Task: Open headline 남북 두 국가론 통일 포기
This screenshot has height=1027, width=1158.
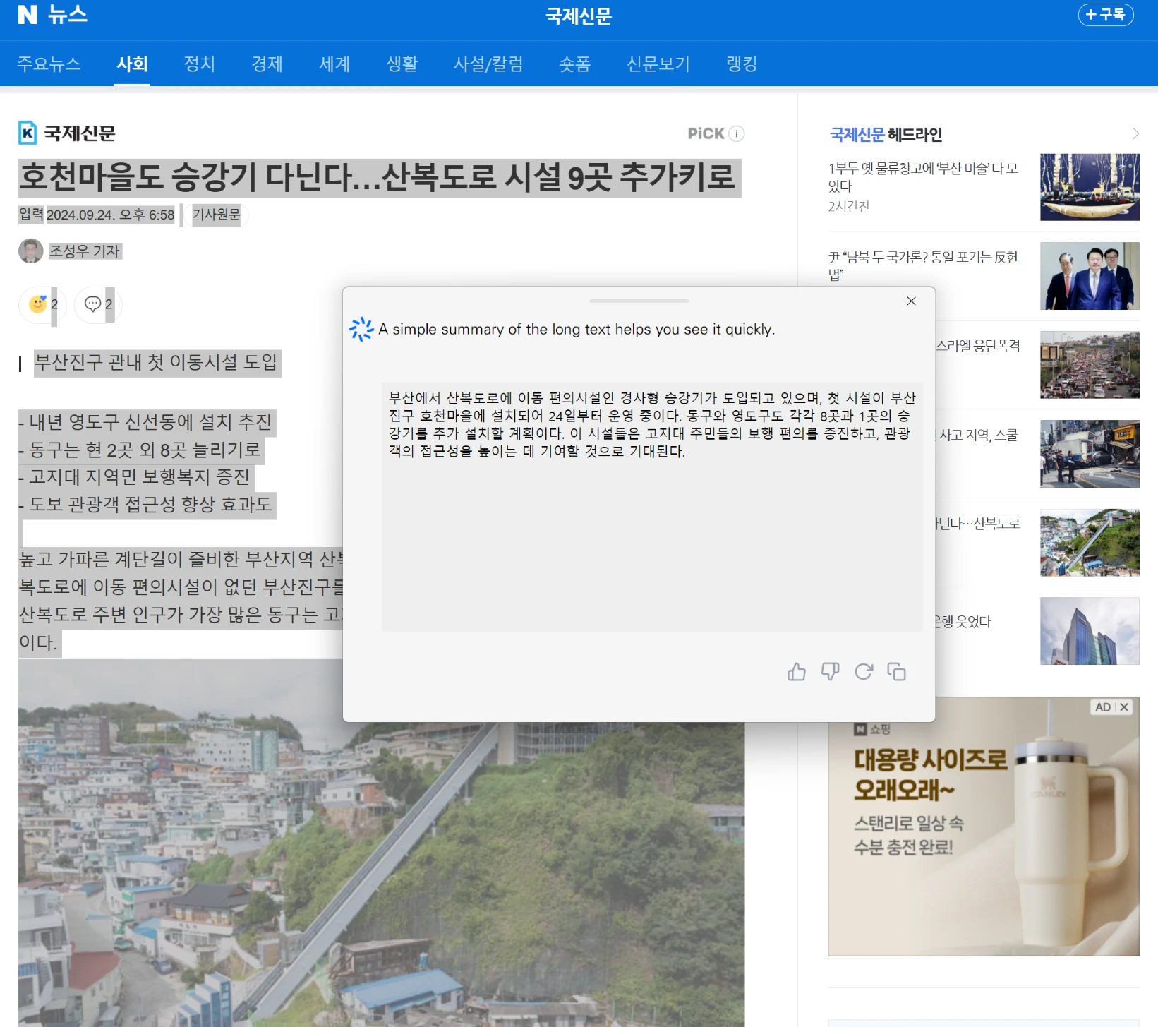Action: (x=923, y=265)
